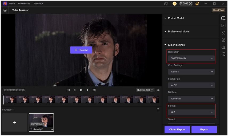Click the oh-sad.gif file name
Image resolution: width=228 pixels, height=136 pixels.
pyautogui.click(x=38, y=129)
